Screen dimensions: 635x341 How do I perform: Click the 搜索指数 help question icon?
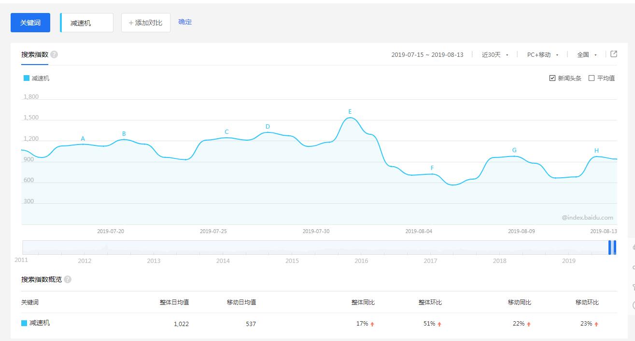click(54, 54)
